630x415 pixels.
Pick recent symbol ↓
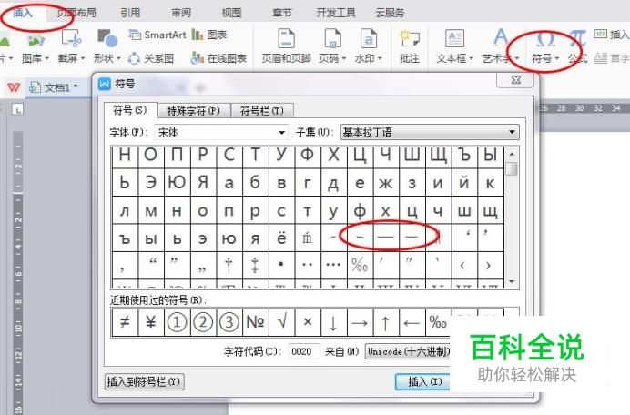coord(333,322)
